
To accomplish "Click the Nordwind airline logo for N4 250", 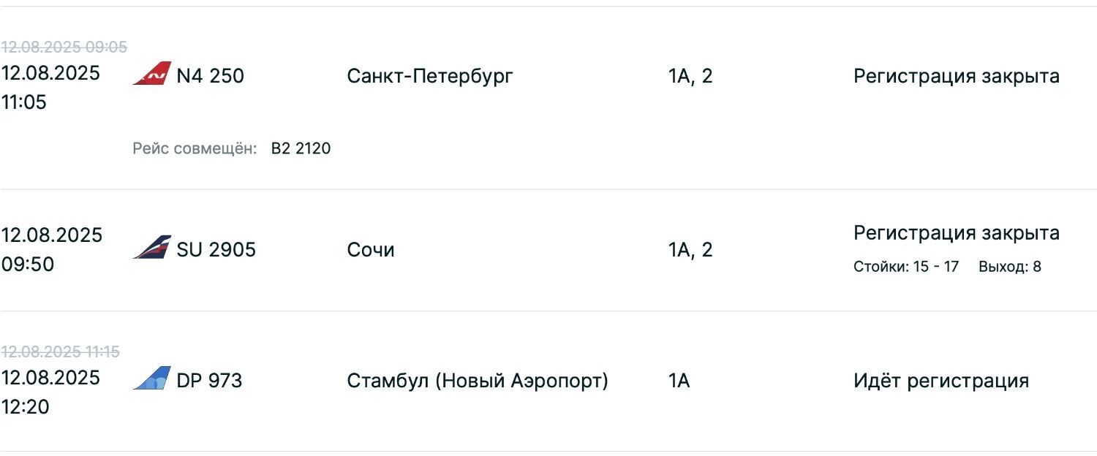I will point(152,74).
